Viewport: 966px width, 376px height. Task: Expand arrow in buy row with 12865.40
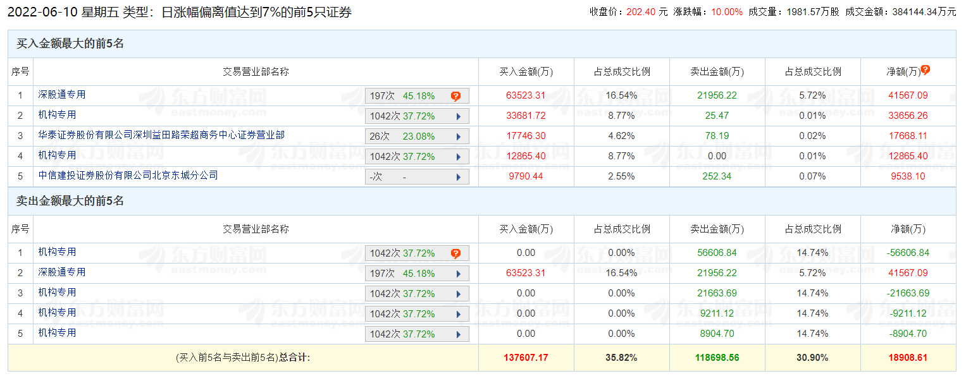pyautogui.click(x=458, y=157)
